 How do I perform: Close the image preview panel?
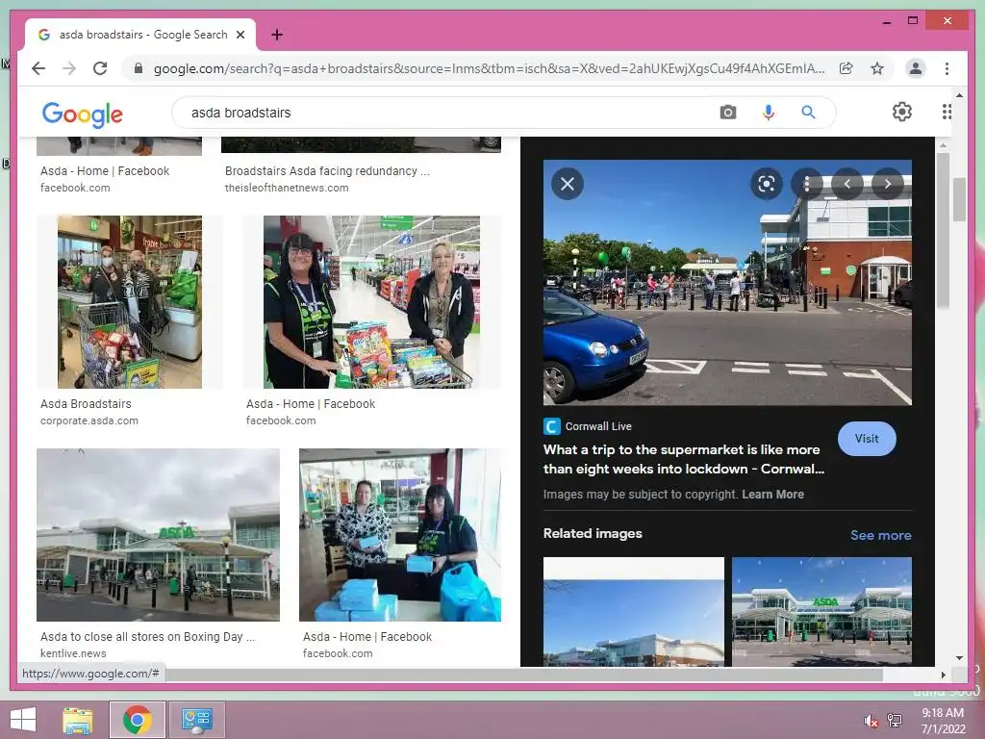tap(568, 184)
